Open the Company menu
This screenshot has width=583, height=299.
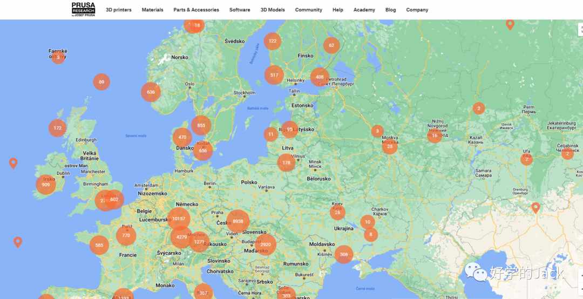[x=417, y=10]
